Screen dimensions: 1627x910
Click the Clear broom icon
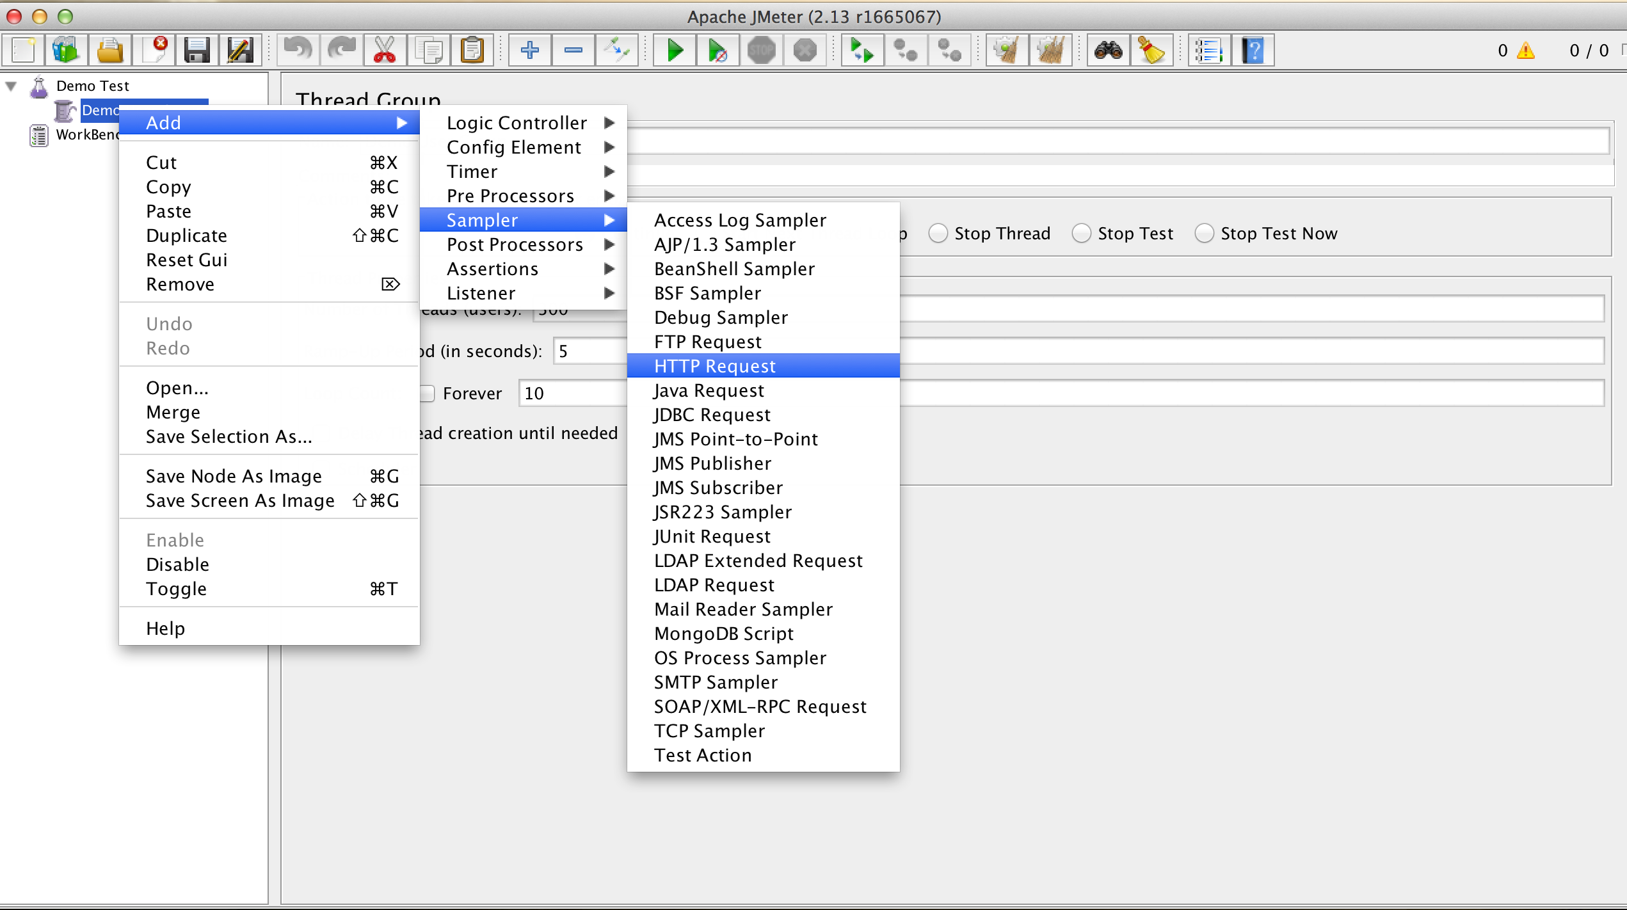1007,50
